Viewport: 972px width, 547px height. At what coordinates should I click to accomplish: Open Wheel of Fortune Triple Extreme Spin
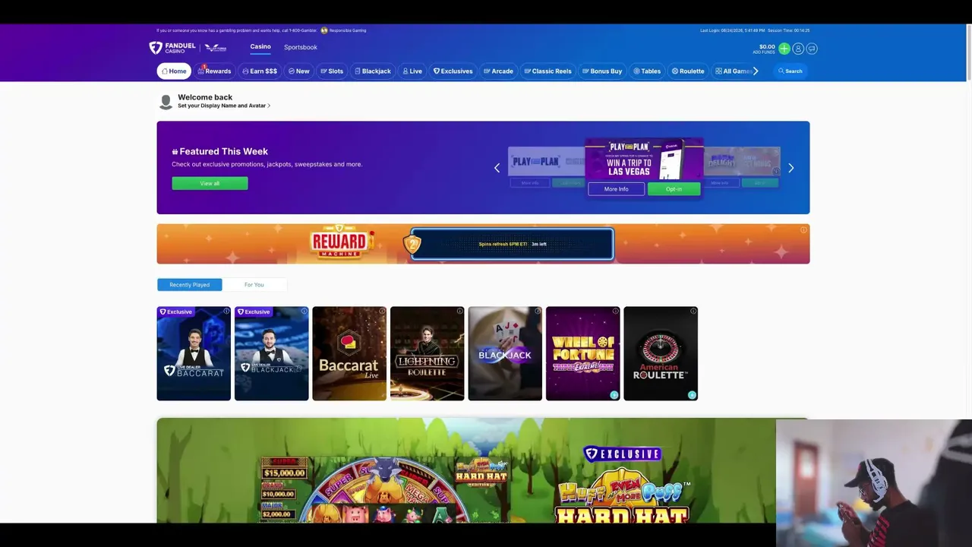coord(582,353)
